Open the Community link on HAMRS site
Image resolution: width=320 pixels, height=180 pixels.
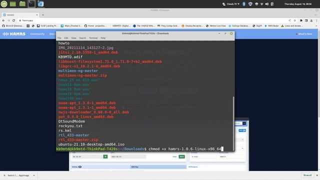pos(37,34)
